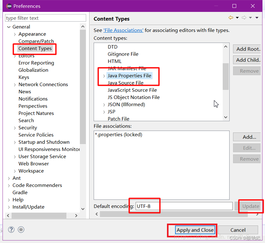Expand the Ant preferences node

pyautogui.click(x=9, y=178)
